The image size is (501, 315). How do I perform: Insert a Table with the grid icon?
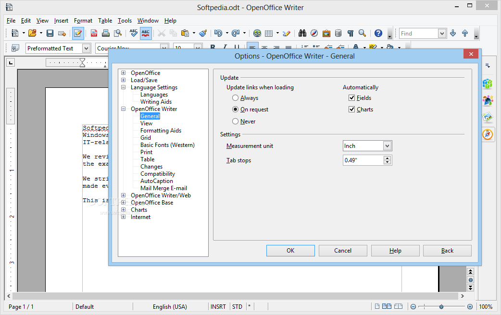pyautogui.click(x=269, y=33)
